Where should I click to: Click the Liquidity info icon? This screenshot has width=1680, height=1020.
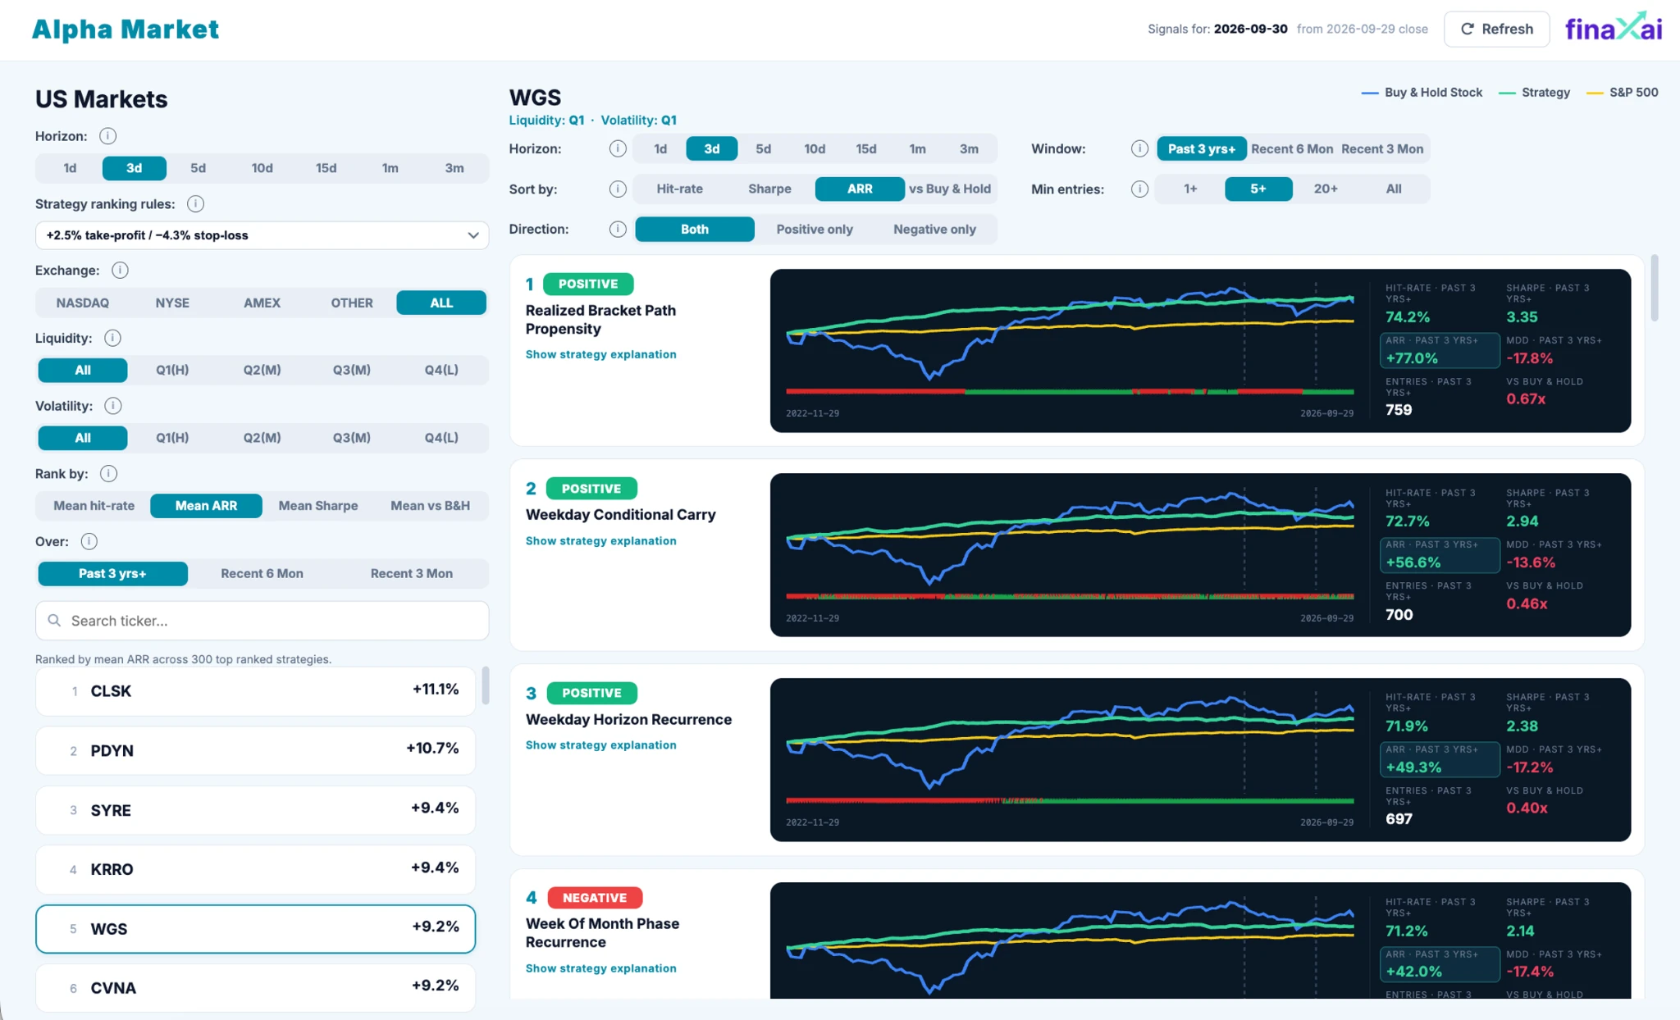click(x=113, y=338)
